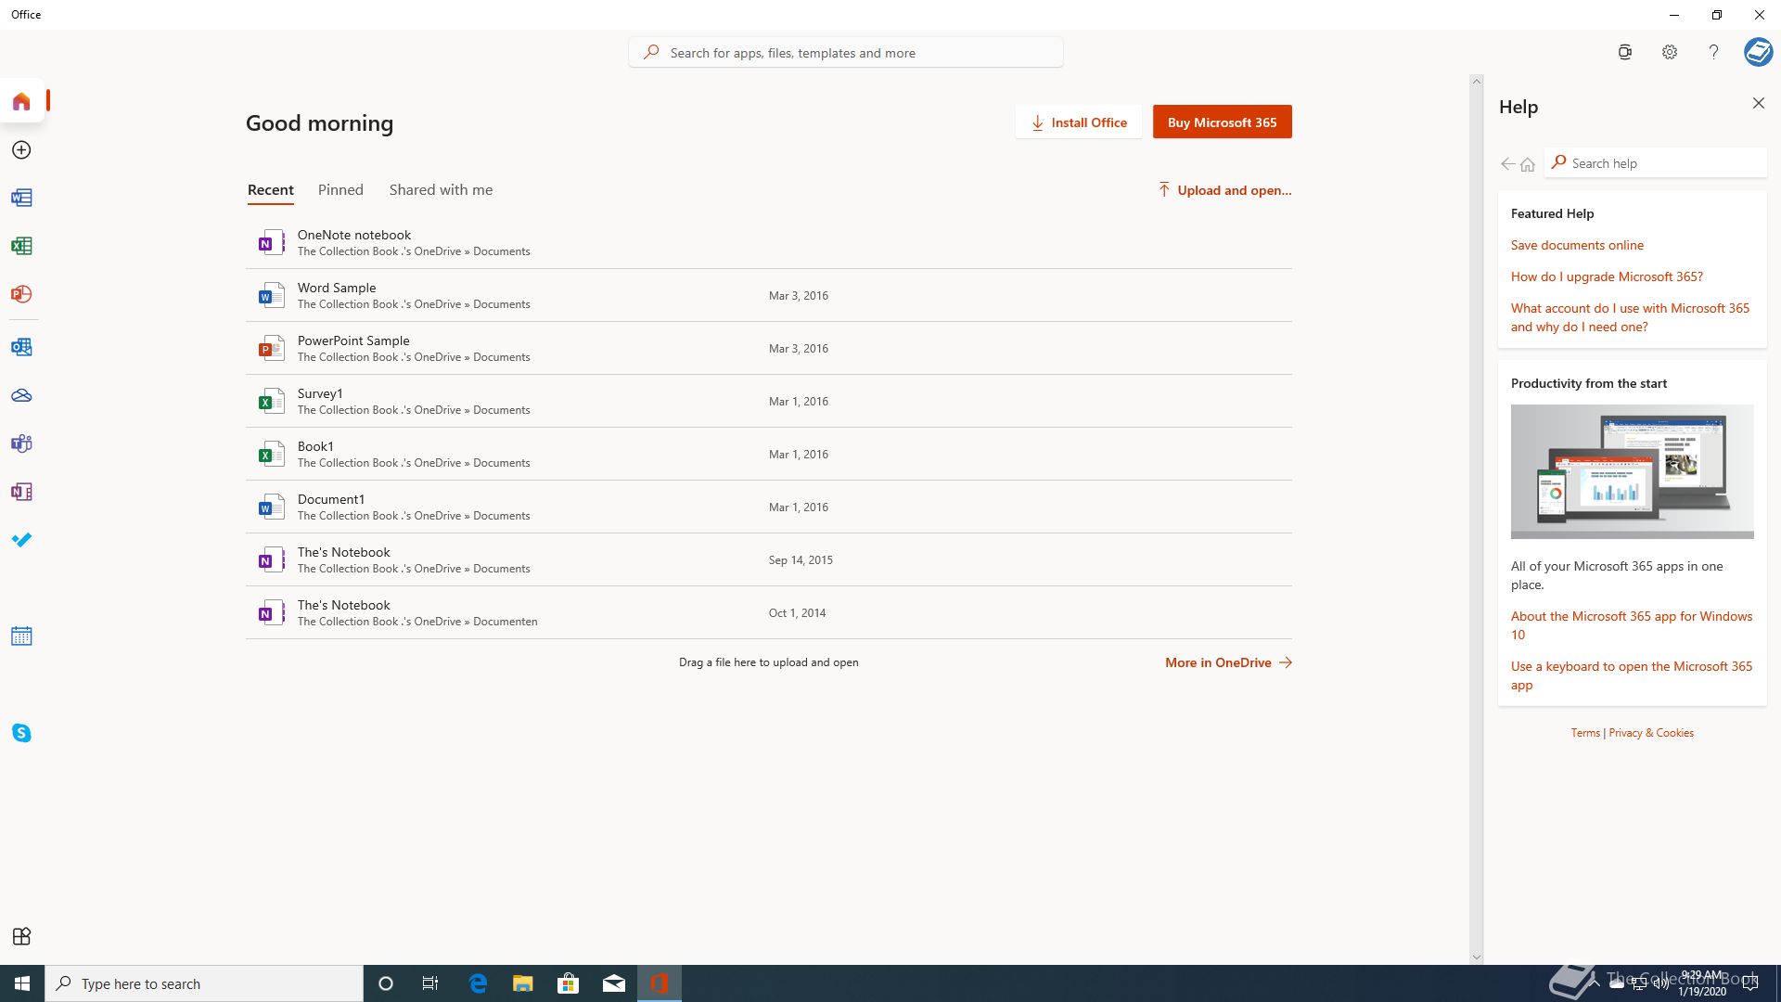
Task: Open File Explorer from the taskbar
Action: pos(523,983)
